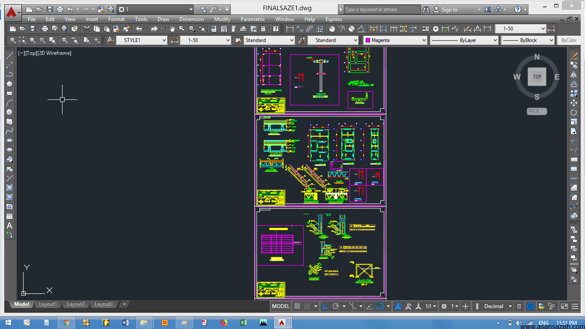The width and height of the screenshot is (585, 329).
Task: Click the Help question mark toolbar icon
Action: coord(276,29)
